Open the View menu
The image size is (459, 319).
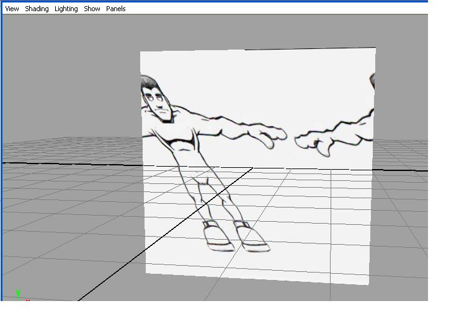click(x=12, y=9)
